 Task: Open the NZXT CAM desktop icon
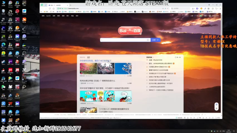coord(10,62)
